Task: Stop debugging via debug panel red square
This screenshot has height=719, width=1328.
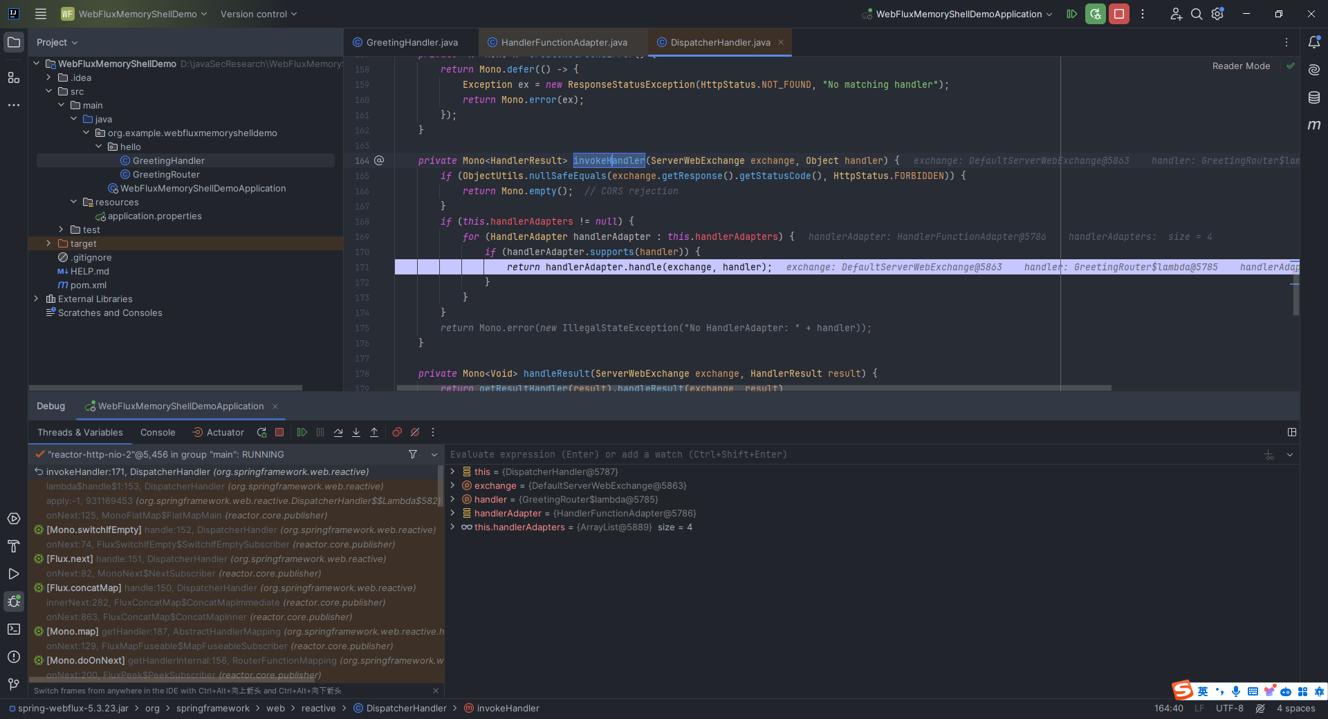Action: pos(279,433)
